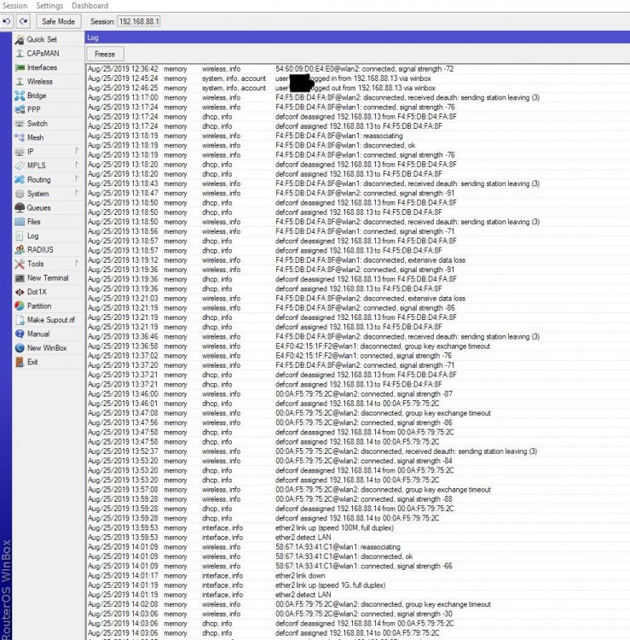Viewport: 630px width, 640px height.
Task: Open the Queues window
Action: (38, 207)
